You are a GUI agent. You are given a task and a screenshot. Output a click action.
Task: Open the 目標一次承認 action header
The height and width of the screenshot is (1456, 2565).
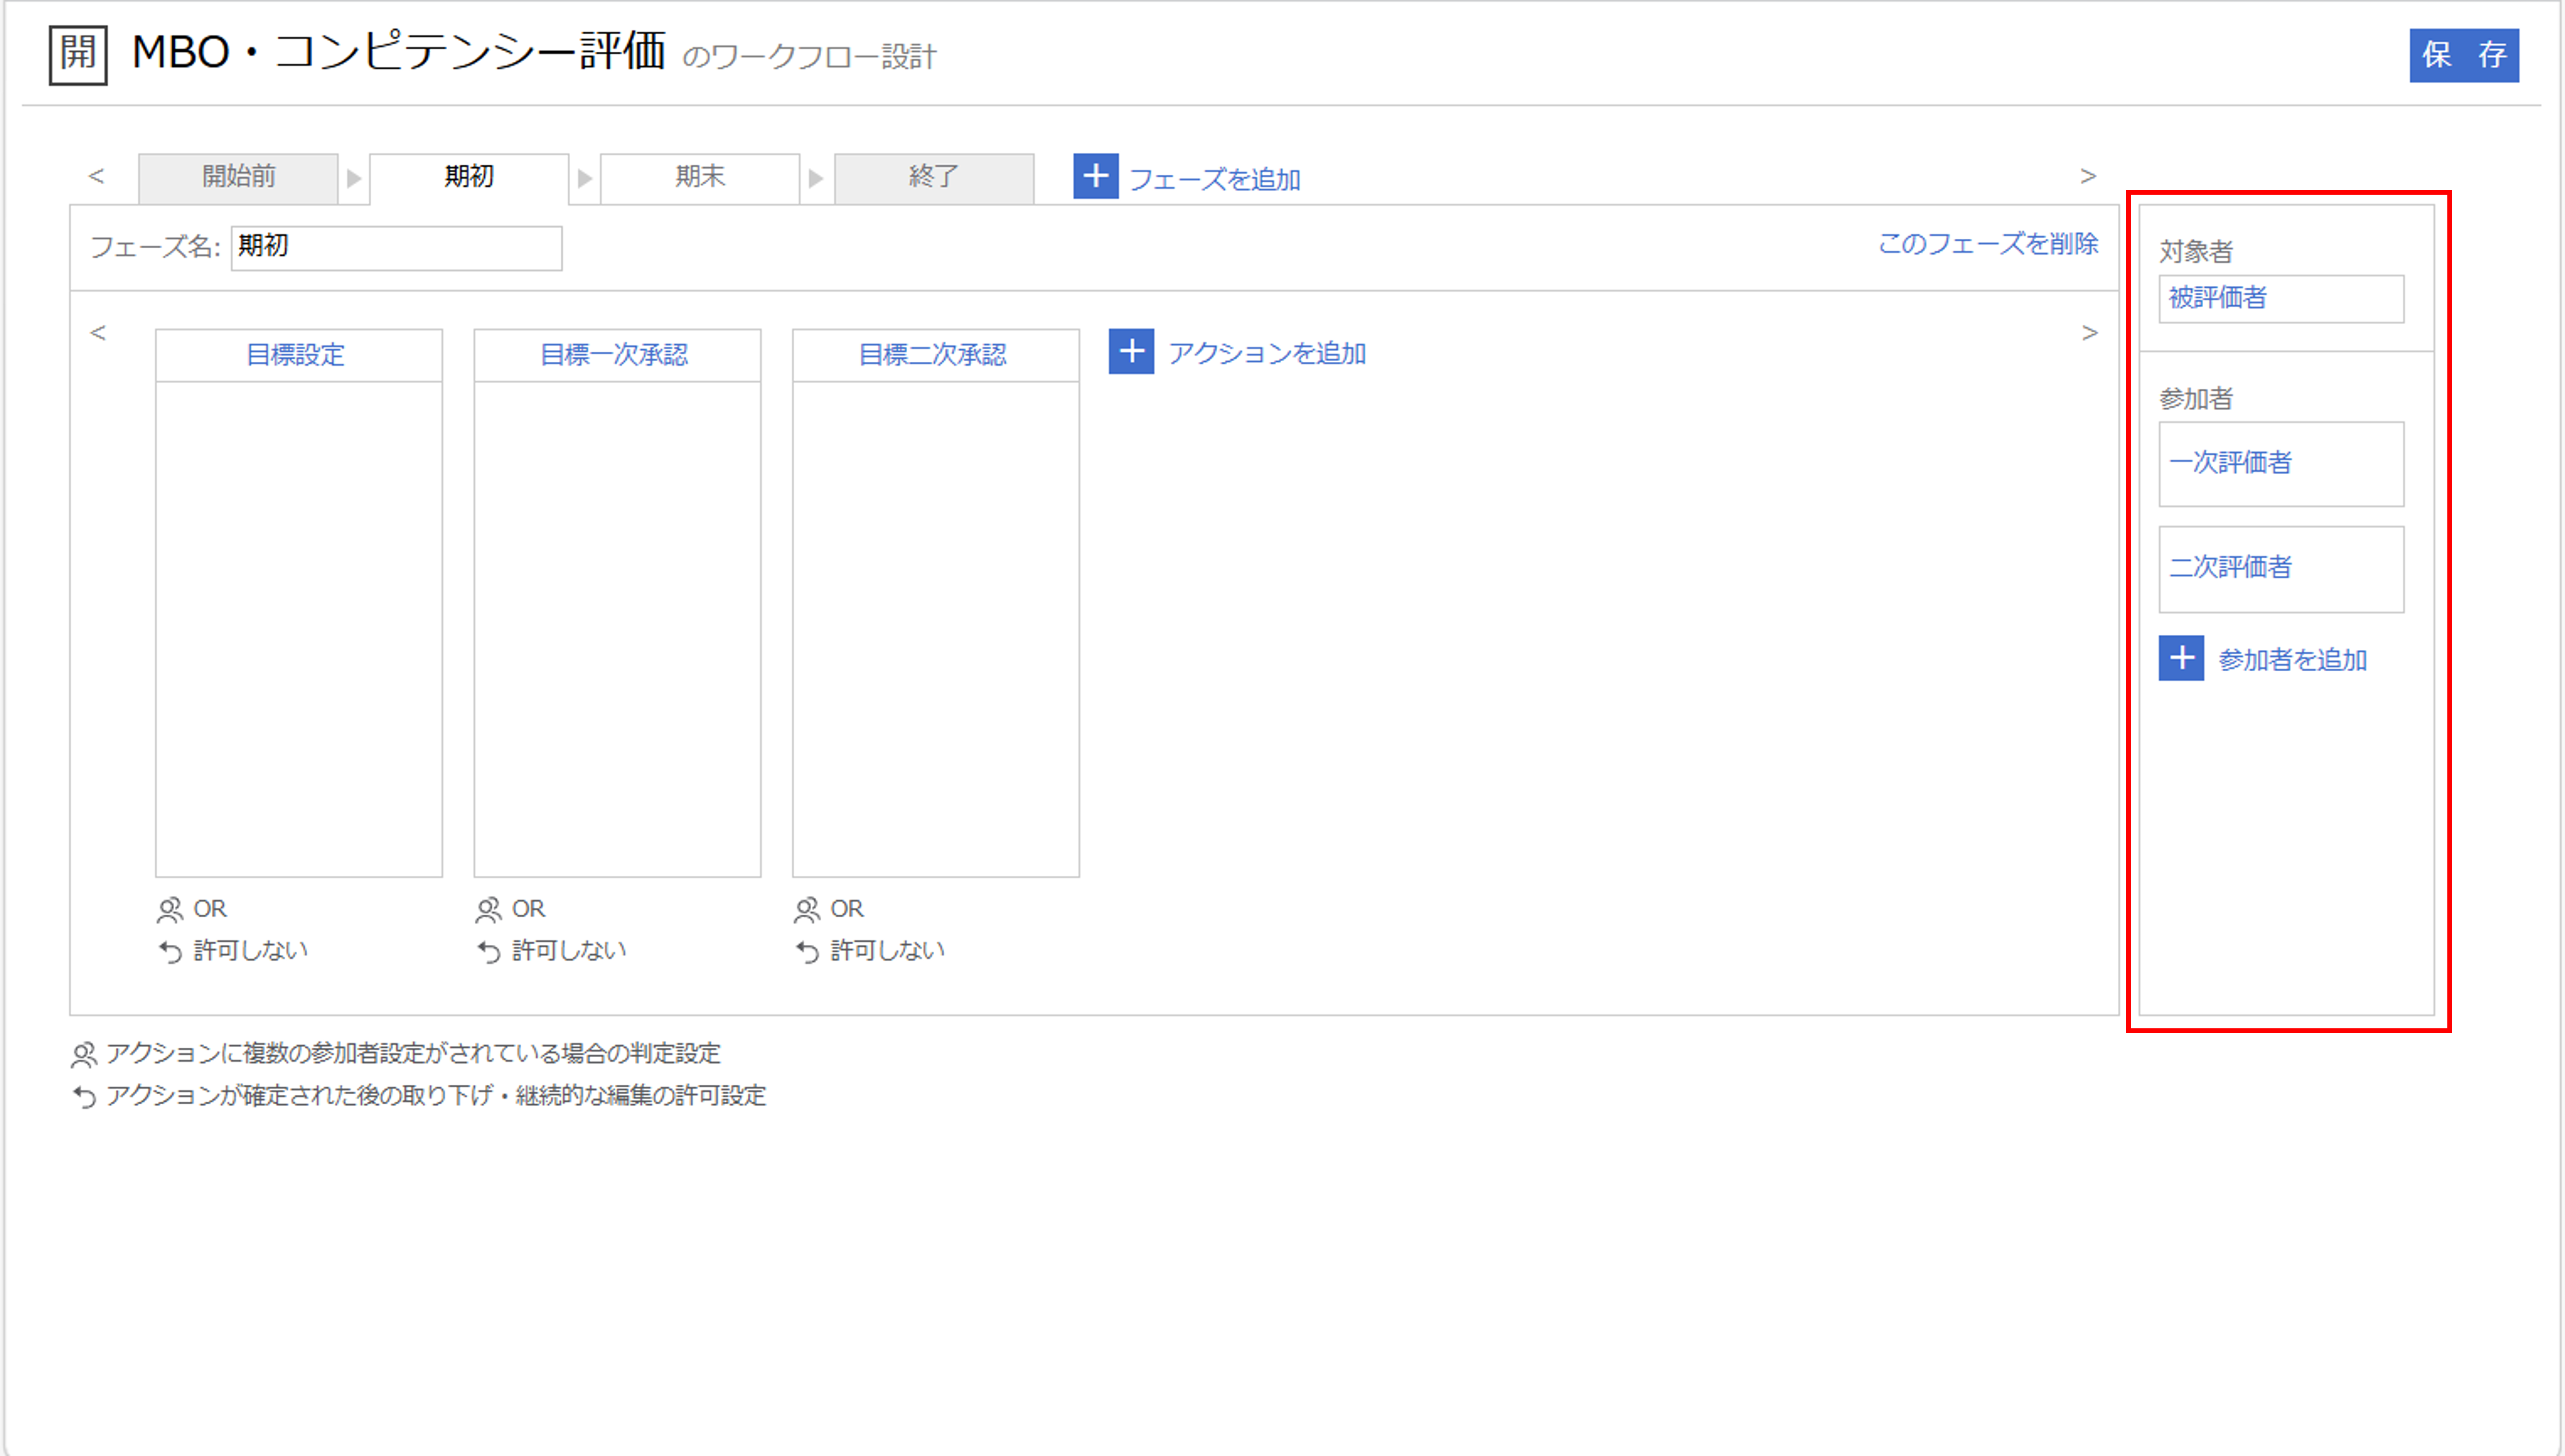point(616,355)
